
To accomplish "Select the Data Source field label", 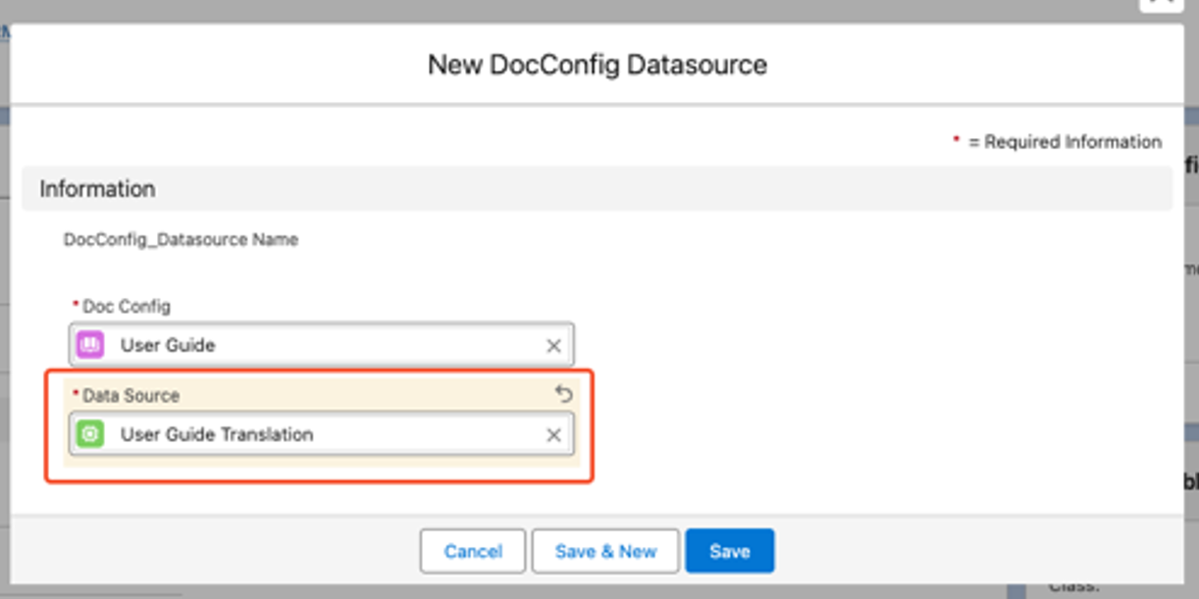I will point(130,395).
